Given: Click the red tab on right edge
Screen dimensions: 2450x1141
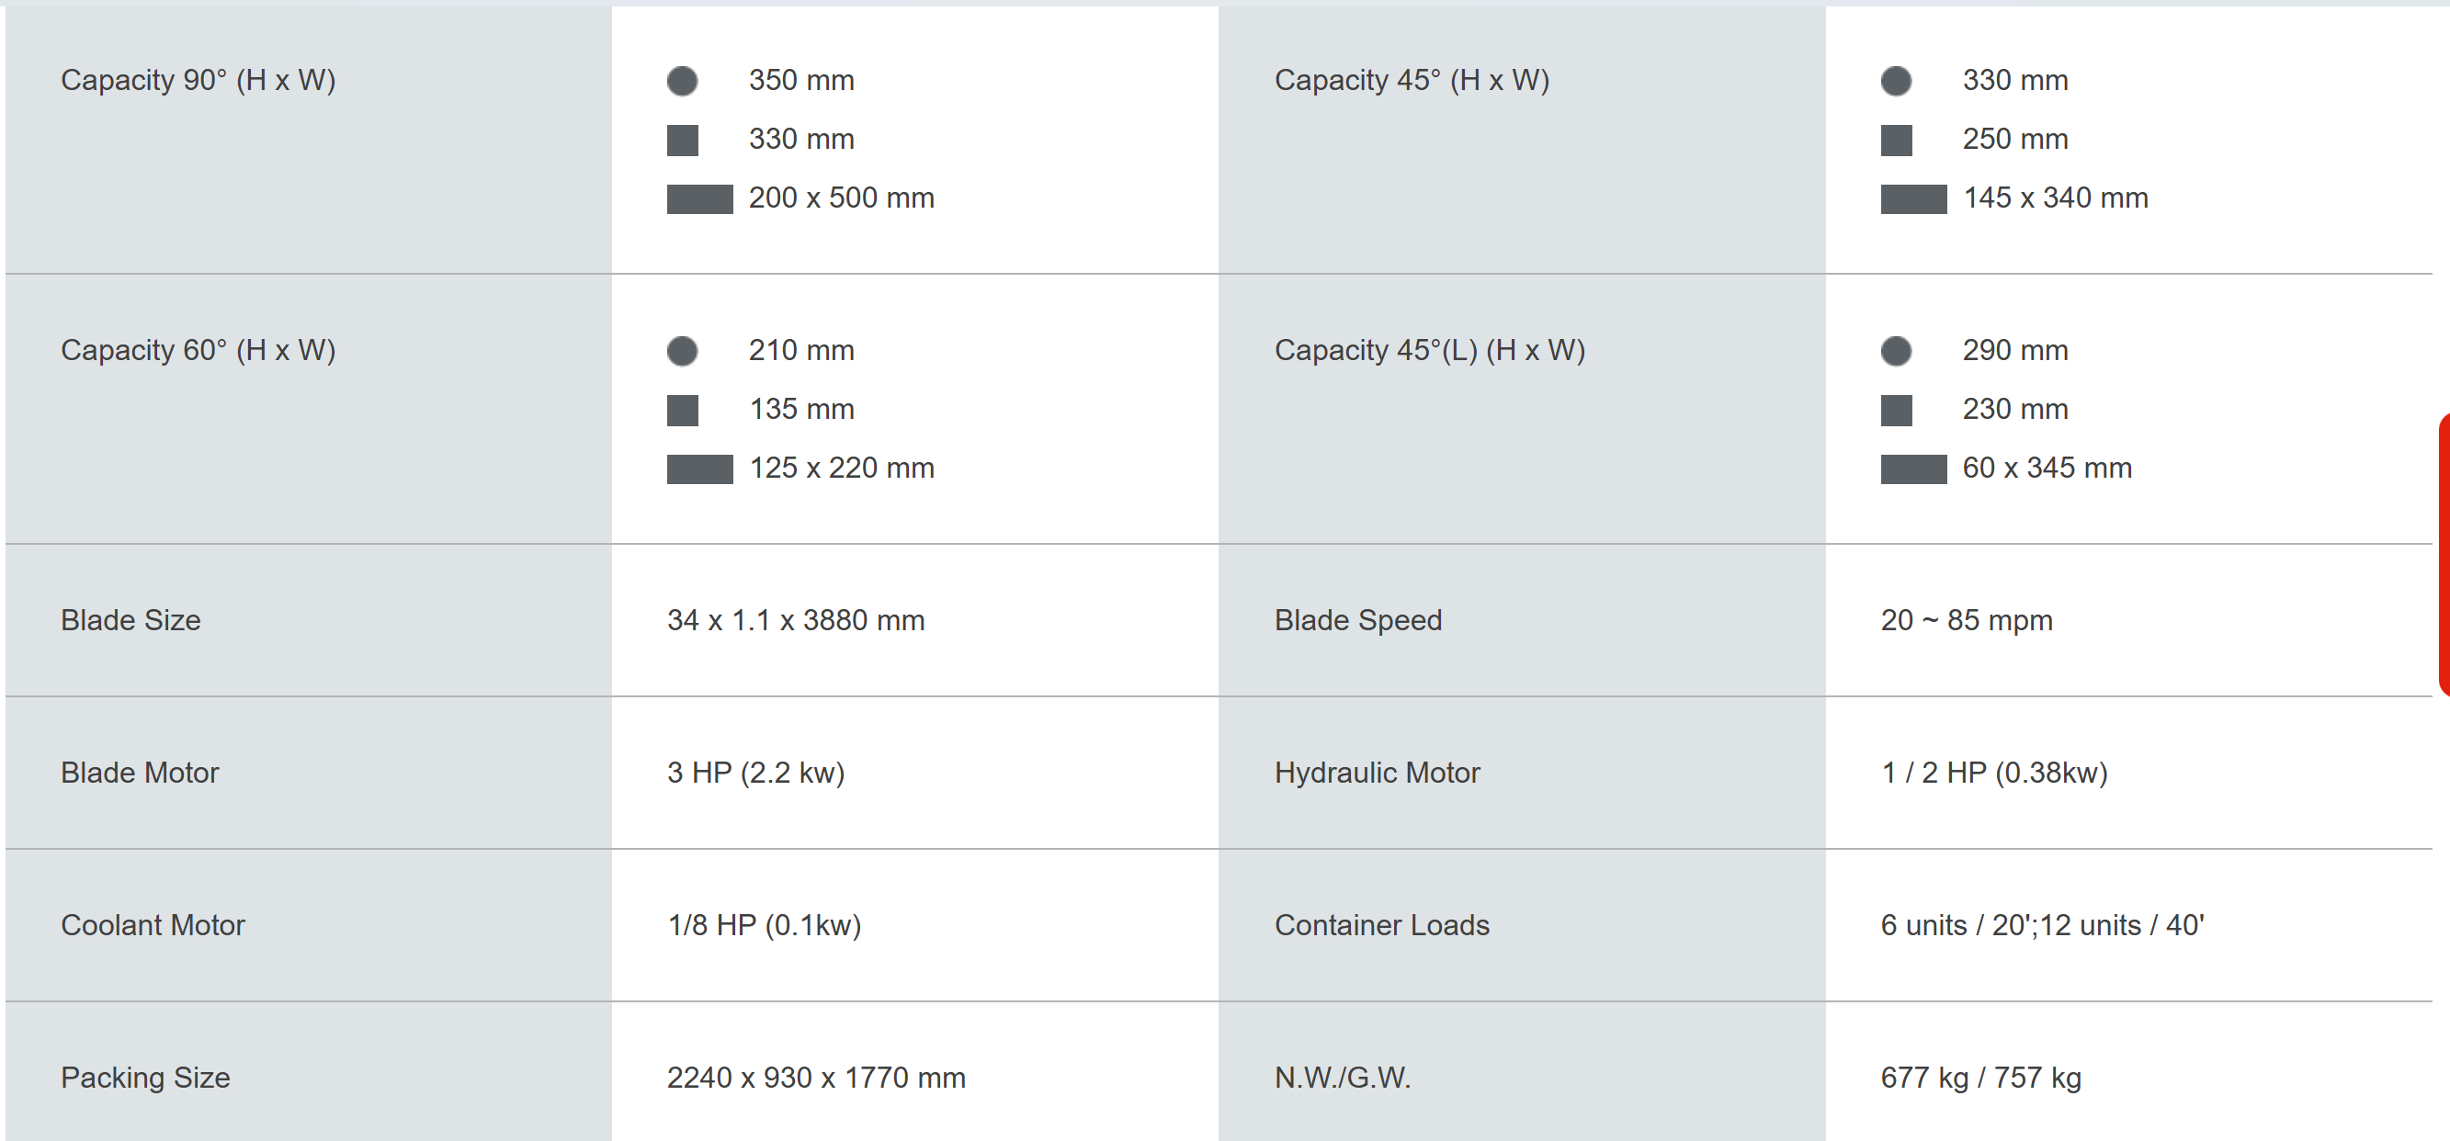Looking at the screenshot, I should 2444,554.
